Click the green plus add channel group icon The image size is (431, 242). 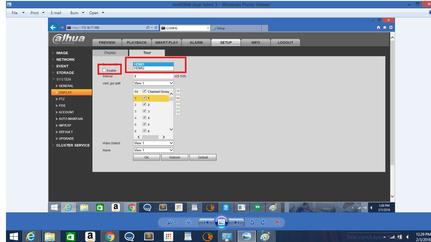178,91
